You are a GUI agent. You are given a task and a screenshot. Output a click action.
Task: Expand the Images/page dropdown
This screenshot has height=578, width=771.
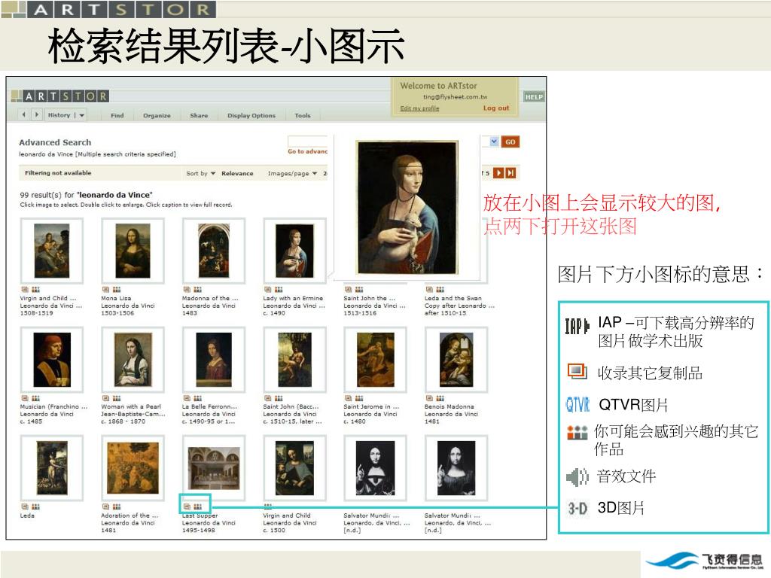click(x=292, y=174)
